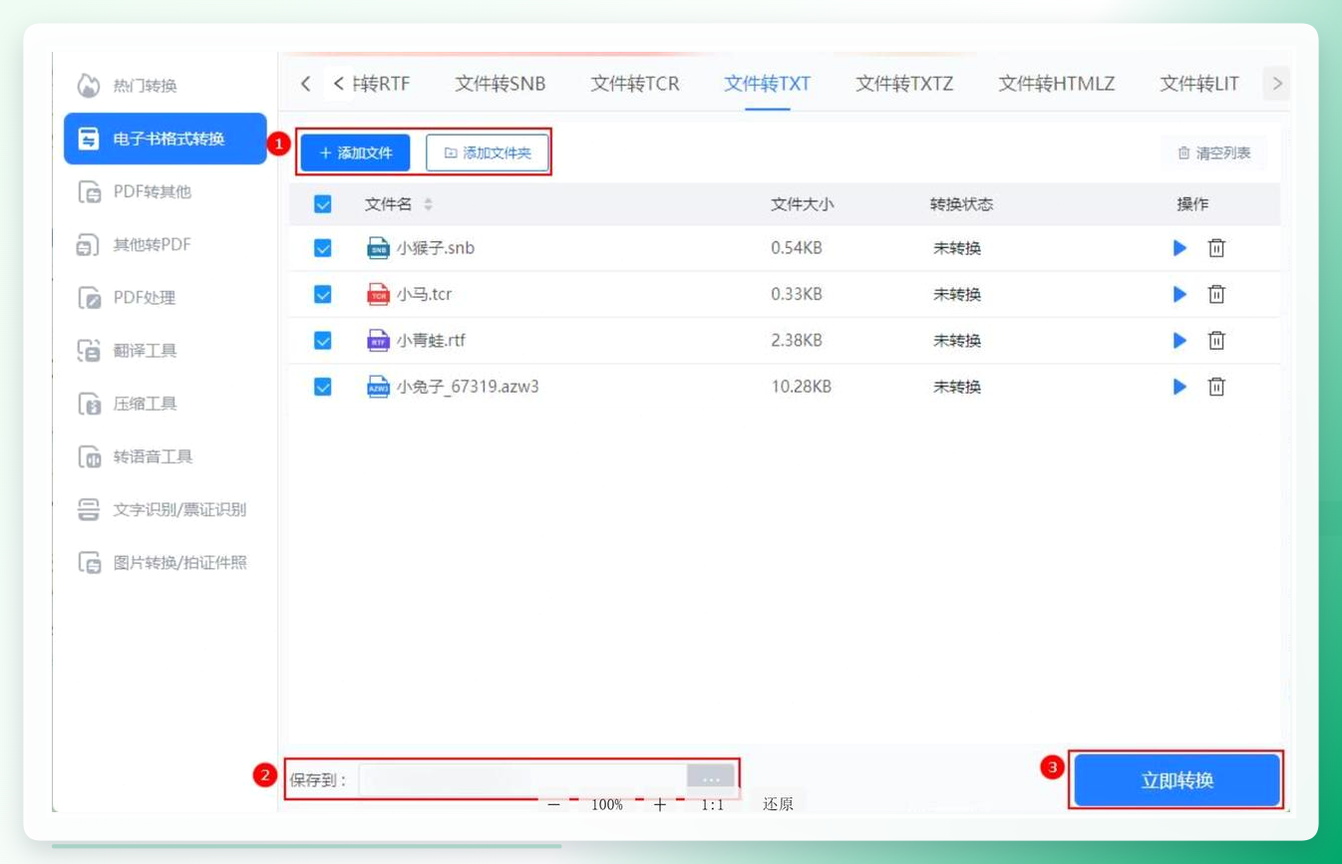Image resolution: width=1342 pixels, height=864 pixels.
Task: Delete 小马.tcr using trash icon
Action: (x=1216, y=294)
